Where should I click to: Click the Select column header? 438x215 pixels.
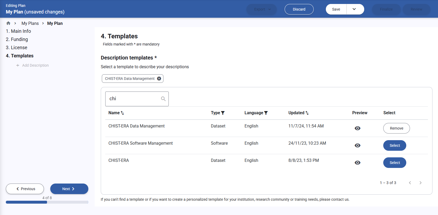[x=389, y=113]
